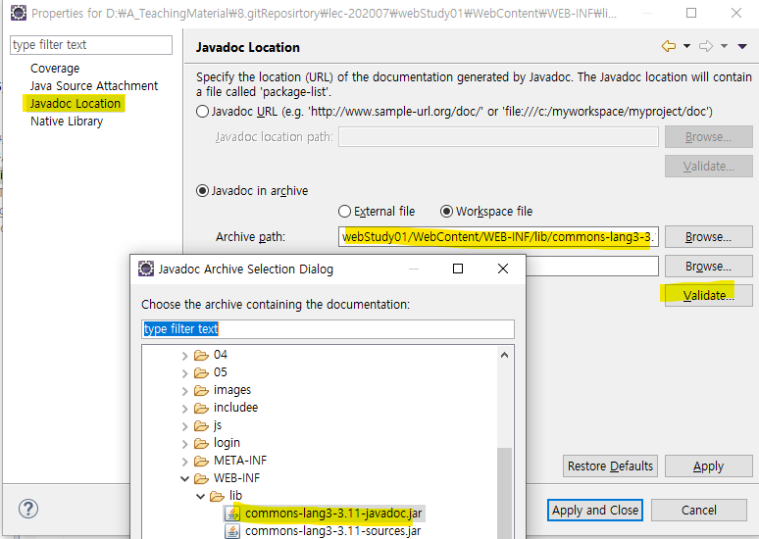Click the Archive path text field
Image resolution: width=759 pixels, height=539 pixels.
point(498,236)
